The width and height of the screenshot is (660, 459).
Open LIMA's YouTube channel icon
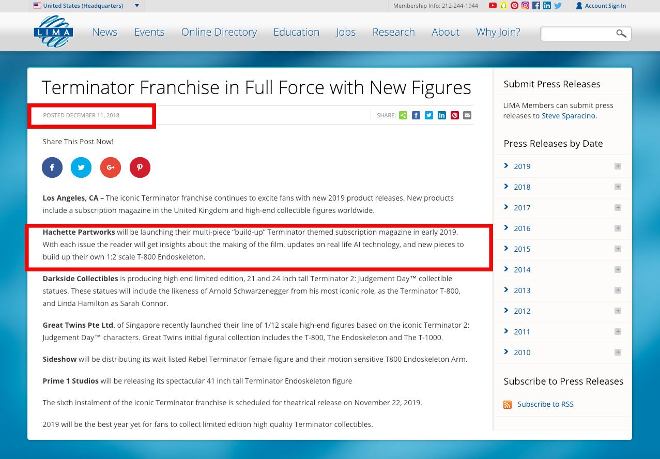tap(493, 6)
